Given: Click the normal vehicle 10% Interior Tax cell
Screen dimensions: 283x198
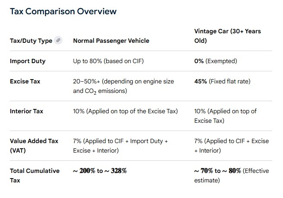Looking at the screenshot, I should [126, 111].
